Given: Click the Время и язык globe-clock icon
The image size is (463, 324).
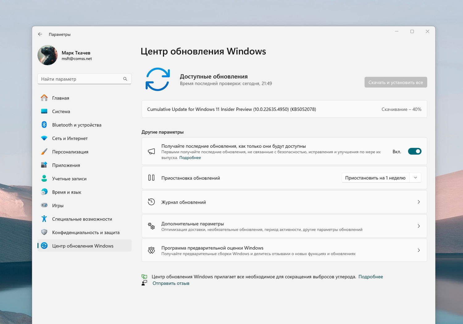Looking at the screenshot, I should pos(44,192).
